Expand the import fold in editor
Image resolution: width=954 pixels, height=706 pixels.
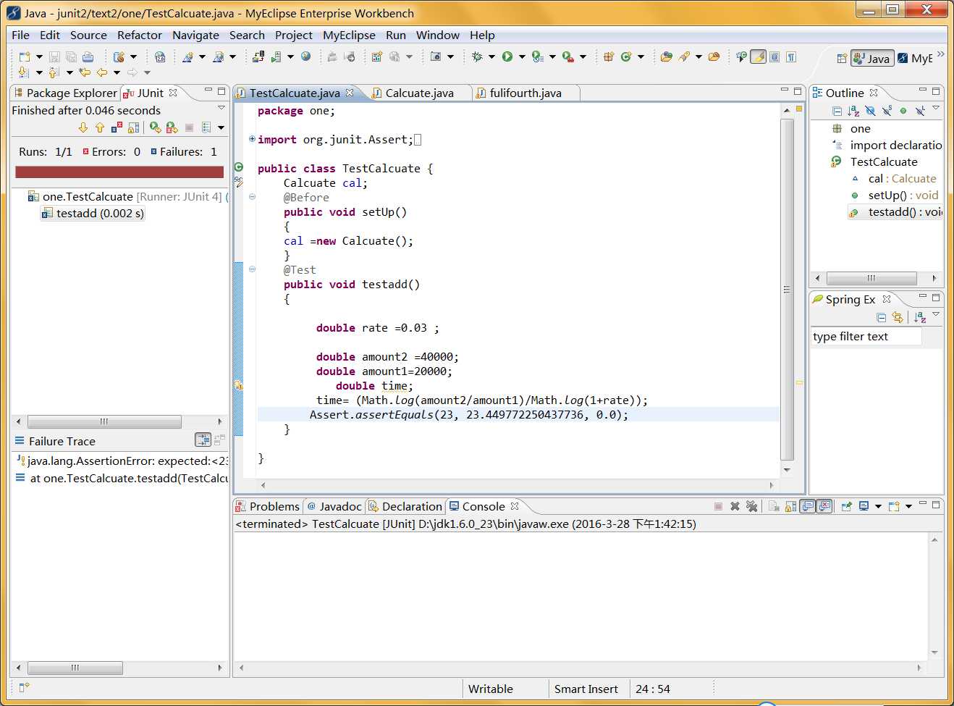252,139
